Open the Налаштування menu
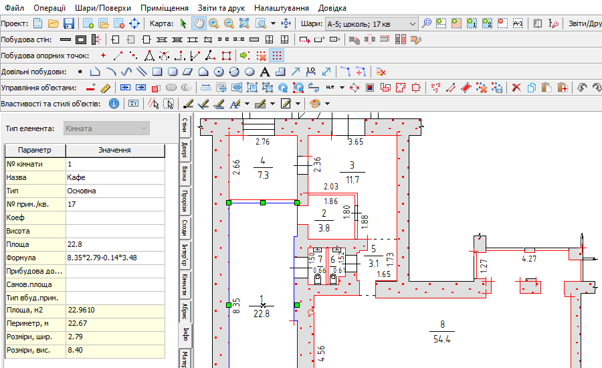The height and width of the screenshot is (368, 602). (282, 7)
